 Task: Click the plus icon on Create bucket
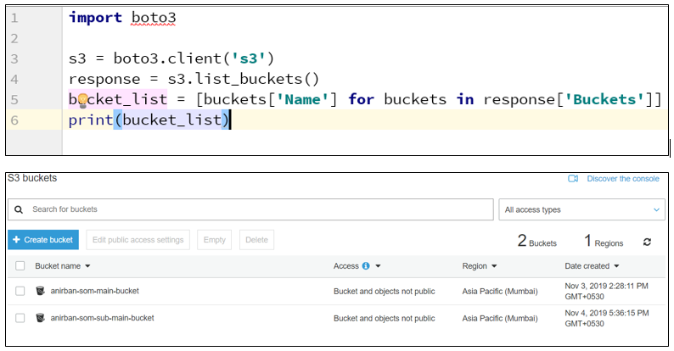point(16,239)
